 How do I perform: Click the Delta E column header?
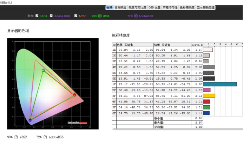197,45
